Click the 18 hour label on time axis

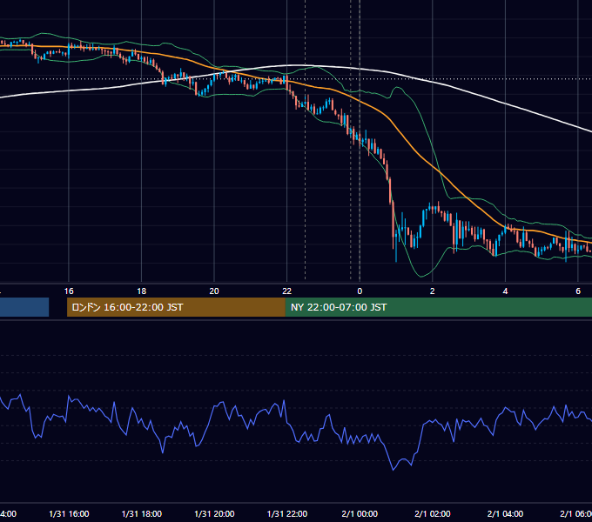142,291
